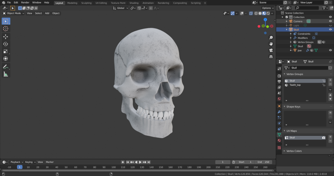Click the pan view hand icon
Screen dimensions: 334x176
pyautogui.click(x=271, y=44)
